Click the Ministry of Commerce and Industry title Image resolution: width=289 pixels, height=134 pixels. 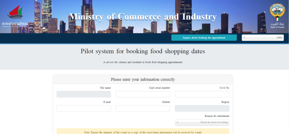pos(143,17)
